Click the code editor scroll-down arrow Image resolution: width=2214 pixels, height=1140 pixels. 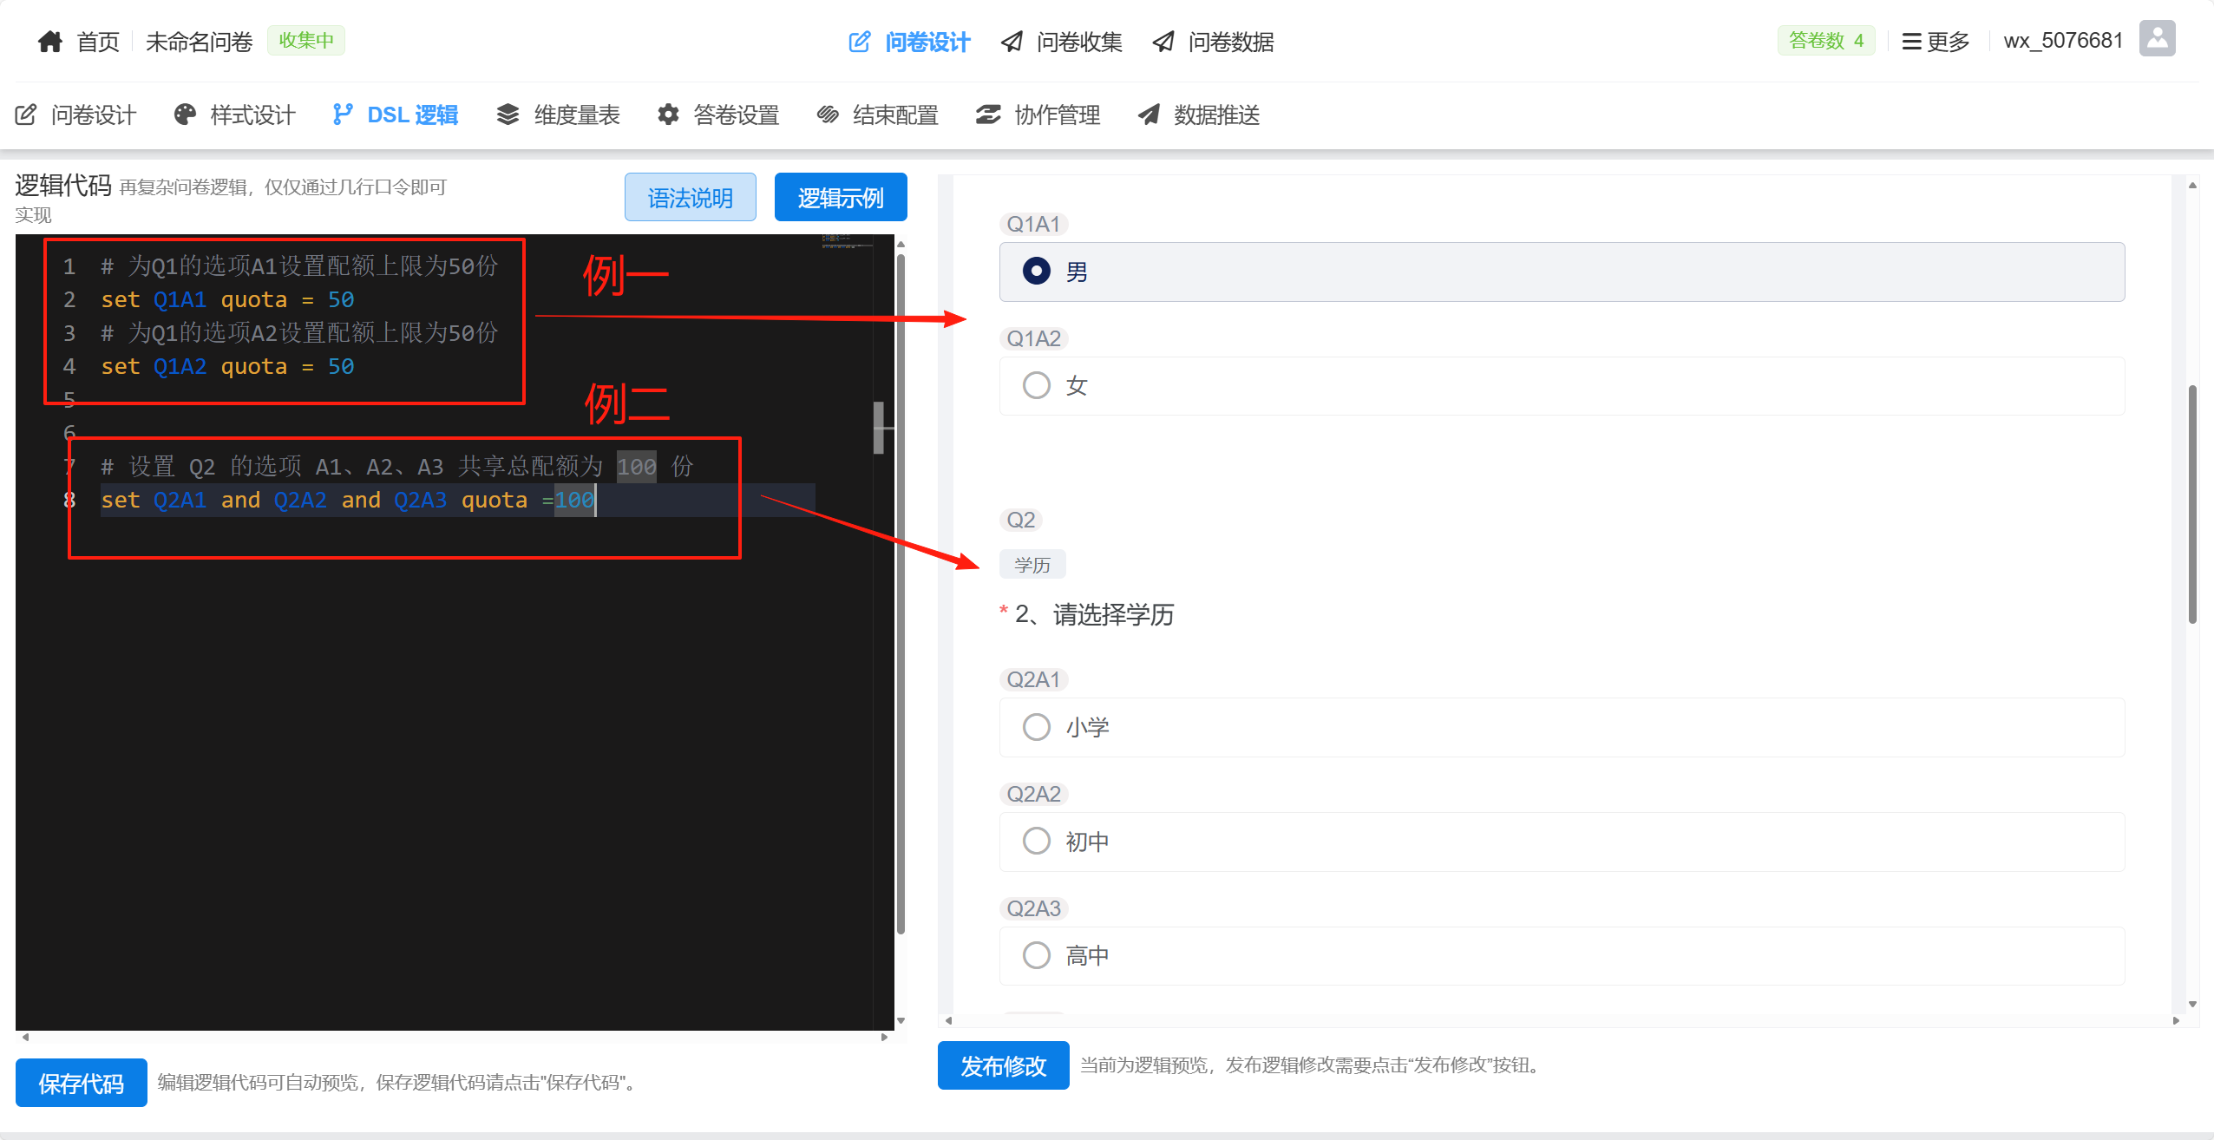pos(901,1021)
